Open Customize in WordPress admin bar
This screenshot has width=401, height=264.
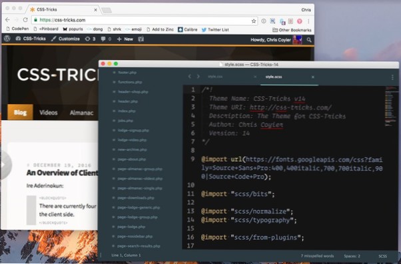tap(65, 39)
